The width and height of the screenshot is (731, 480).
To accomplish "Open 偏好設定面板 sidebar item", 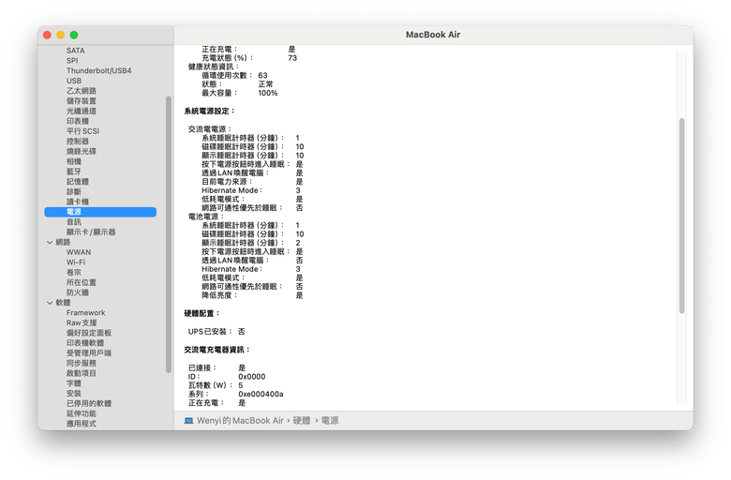I will [x=89, y=333].
